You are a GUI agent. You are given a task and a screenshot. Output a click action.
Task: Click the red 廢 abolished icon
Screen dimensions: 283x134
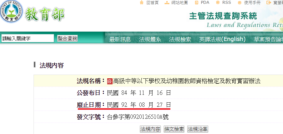coord(110,81)
